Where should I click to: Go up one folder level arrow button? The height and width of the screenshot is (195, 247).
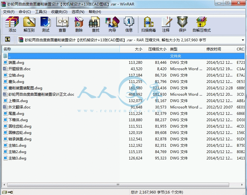8,39
